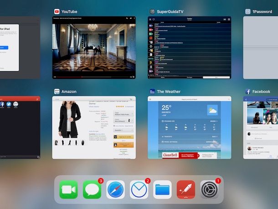This screenshot has height=209, width=278.
Task: Tap the SuperGuidaTV app icon in header
Action: tap(152, 11)
